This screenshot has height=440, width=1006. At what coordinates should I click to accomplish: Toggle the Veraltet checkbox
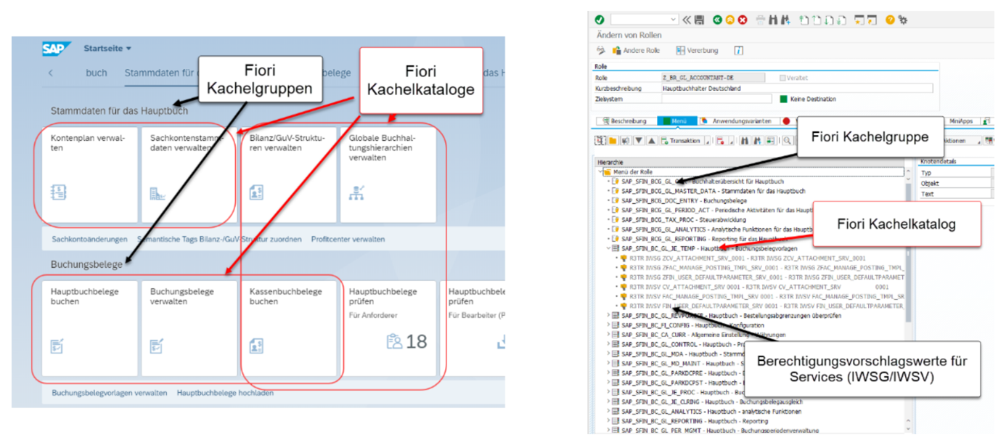point(782,78)
